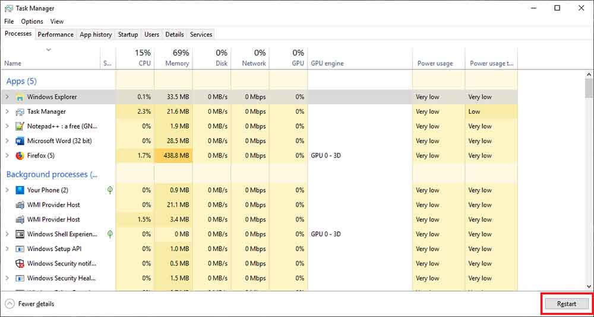Viewport: 594px width, 317px height.
Task: Click the Task Manager title bar icon
Action: [9, 8]
